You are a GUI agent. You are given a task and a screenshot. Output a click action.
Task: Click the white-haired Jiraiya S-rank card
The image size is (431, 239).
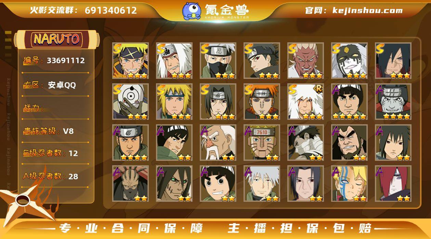[x=174, y=61]
